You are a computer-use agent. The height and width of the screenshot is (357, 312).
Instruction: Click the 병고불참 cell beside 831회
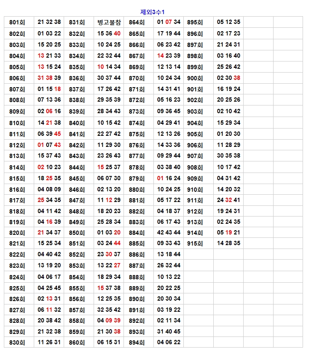(109, 22)
